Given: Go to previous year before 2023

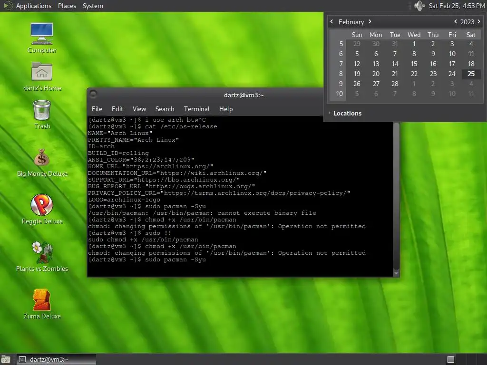Looking at the screenshot, I should (455, 21).
